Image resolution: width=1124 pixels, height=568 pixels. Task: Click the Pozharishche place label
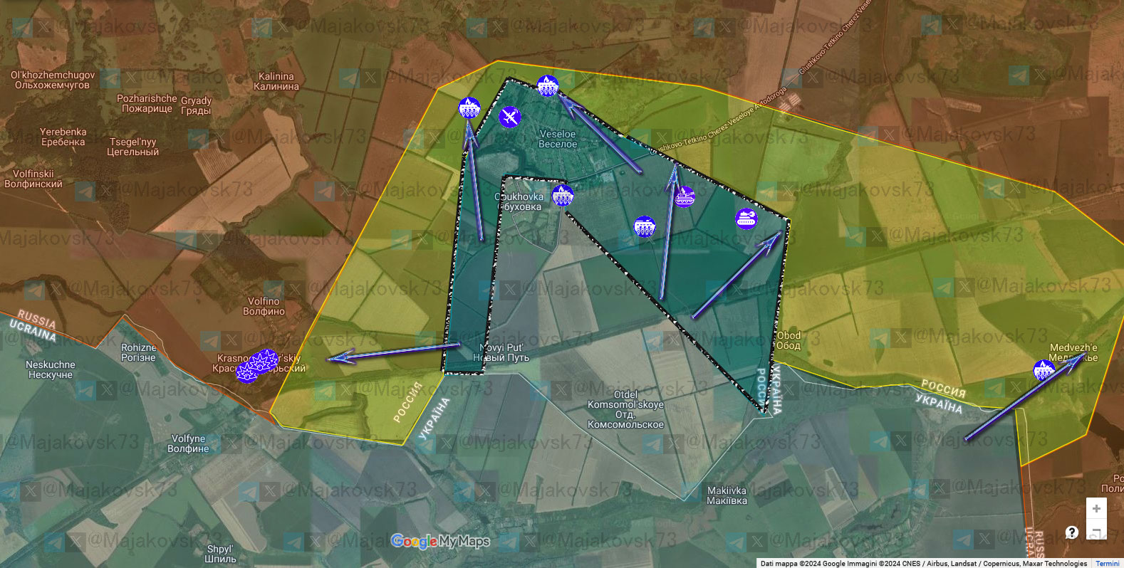pos(147,103)
